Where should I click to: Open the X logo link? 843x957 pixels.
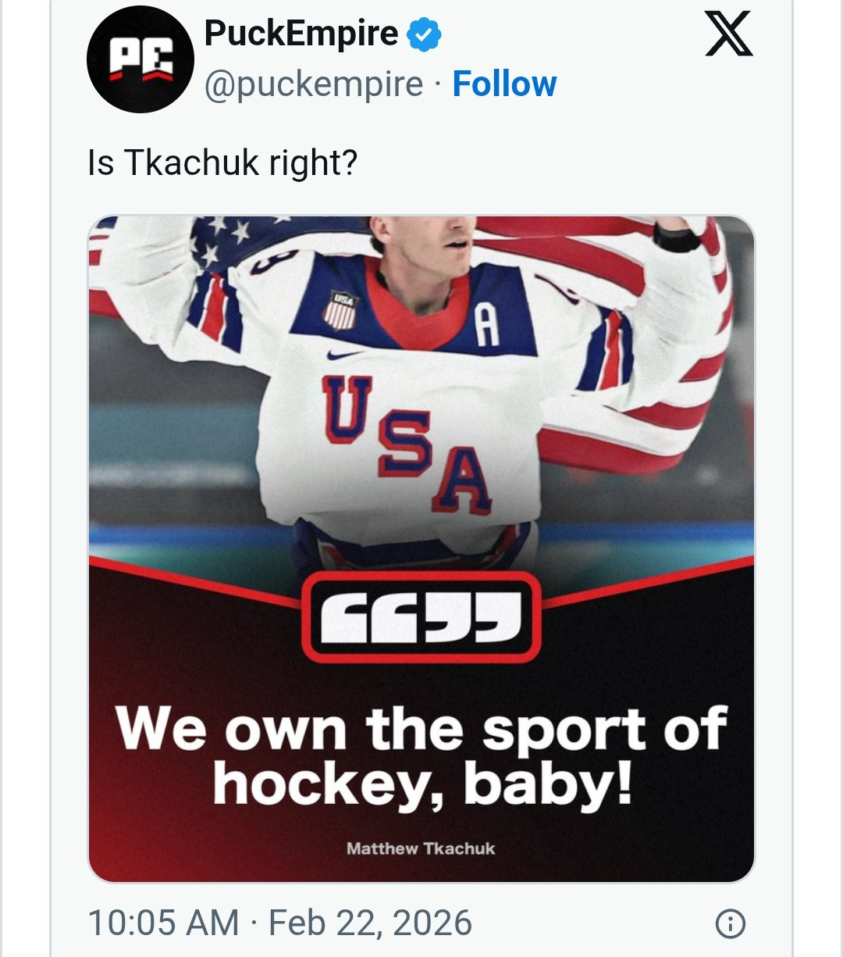pyautogui.click(x=728, y=36)
